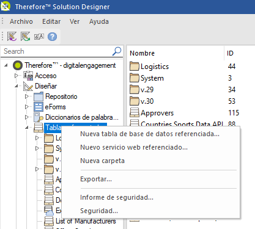Screen dimensions: 255x229
Task: Click the cloud web service table icon in tree
Action: coord(49,211)
